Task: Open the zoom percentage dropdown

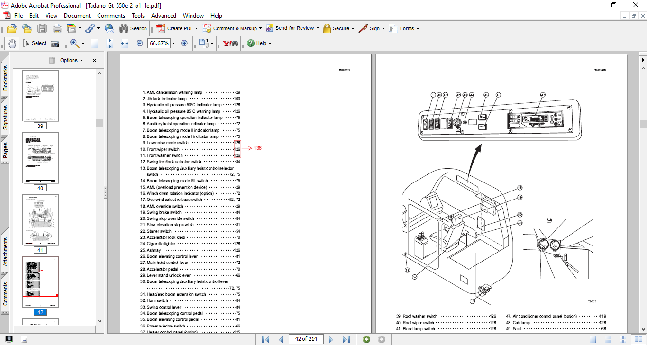Action: [x=173, y=43]
